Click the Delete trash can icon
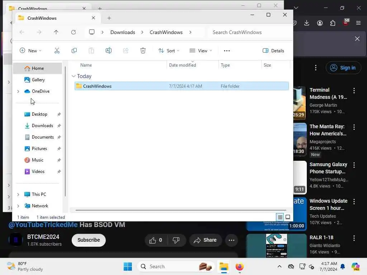This screenshot has height=275, width=367. 143,50
